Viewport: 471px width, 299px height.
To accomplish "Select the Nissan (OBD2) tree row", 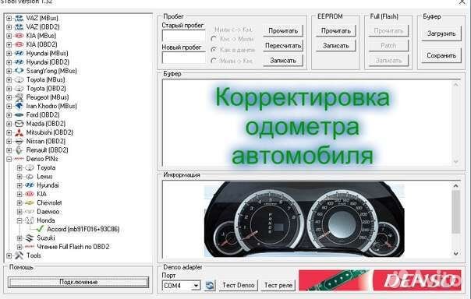I will pos(46,141).
